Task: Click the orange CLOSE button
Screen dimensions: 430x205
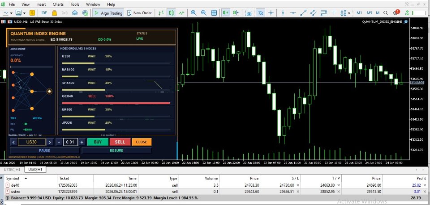Action: click(142, 142)
